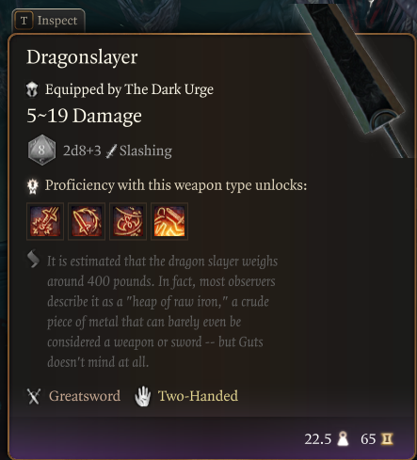Click the fiery orange fourth skill icon
This screenshot has height=460, width=417.
click(x=169, y=221)
